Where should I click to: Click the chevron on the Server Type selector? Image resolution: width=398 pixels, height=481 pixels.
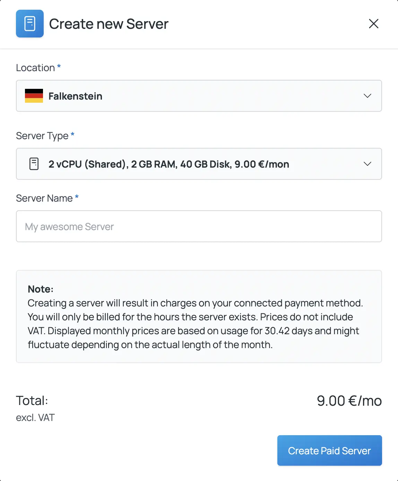tap(368, 164)
